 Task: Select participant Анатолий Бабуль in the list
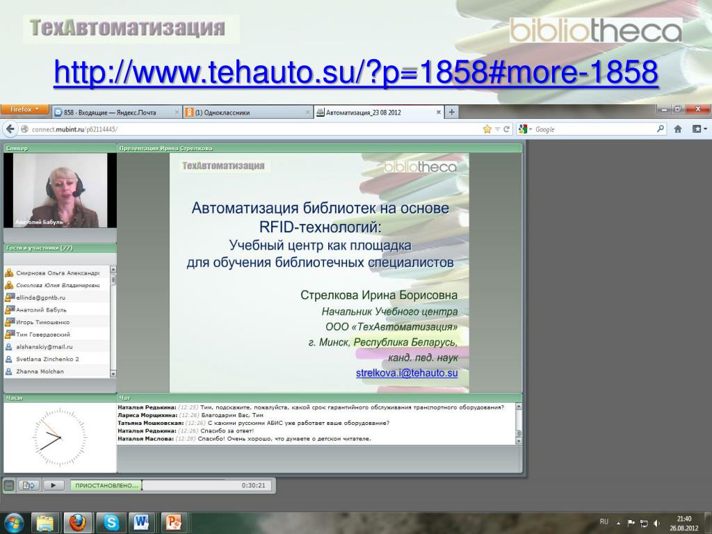pos(57,309)
